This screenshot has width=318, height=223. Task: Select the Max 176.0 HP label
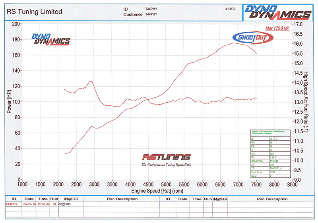click(277, 28)
